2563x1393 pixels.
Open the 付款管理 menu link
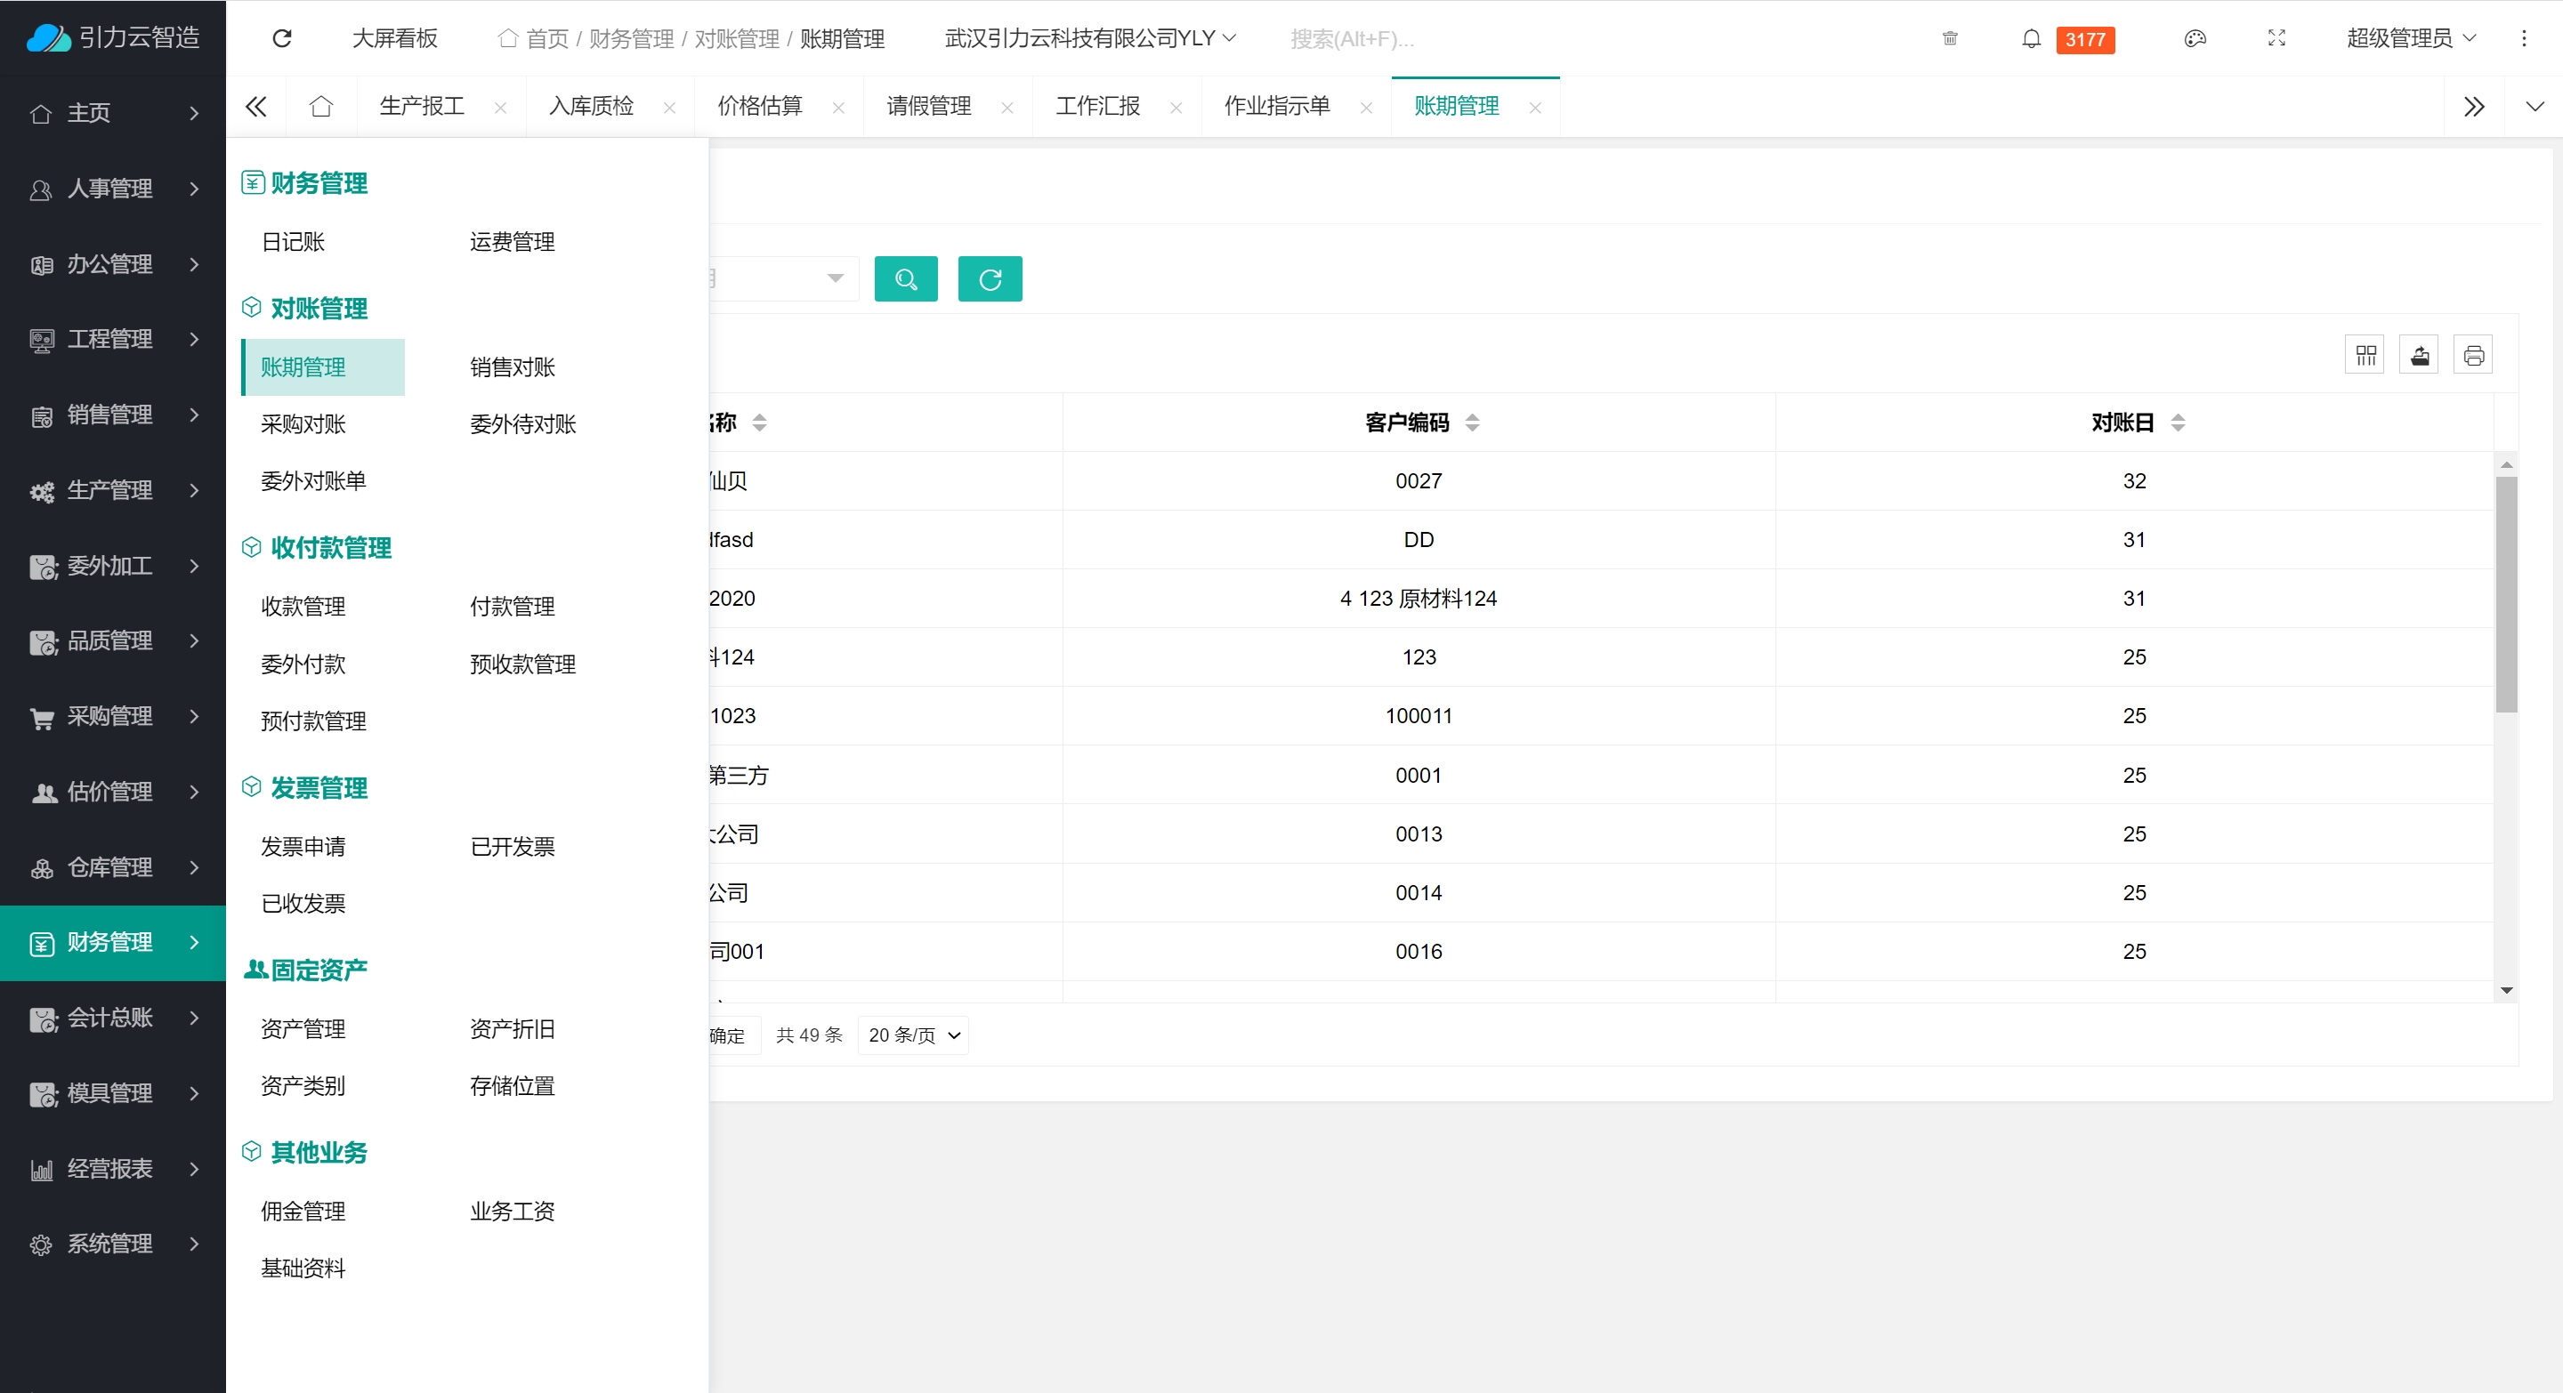coord(513,607)
